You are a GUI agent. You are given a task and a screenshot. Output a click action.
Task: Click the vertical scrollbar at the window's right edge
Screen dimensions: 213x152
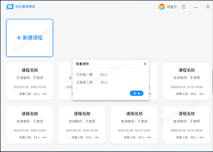coord(212,81)
